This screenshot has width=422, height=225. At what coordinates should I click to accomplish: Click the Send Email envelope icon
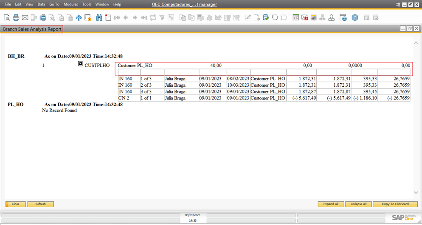[25, 18]
